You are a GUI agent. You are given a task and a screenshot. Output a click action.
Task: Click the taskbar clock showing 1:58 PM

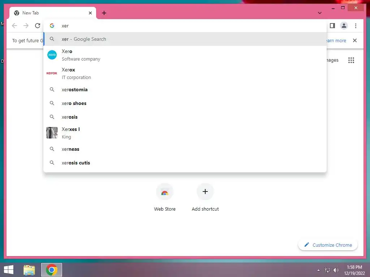[354, 270]
